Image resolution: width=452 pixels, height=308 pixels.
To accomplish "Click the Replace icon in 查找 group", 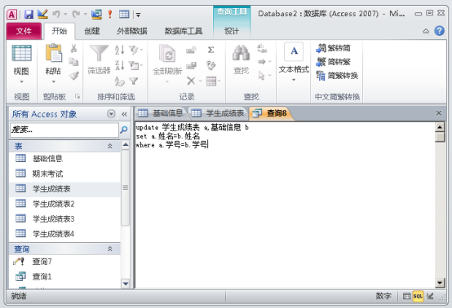I will pyautogui.click(x=262, y=48).
